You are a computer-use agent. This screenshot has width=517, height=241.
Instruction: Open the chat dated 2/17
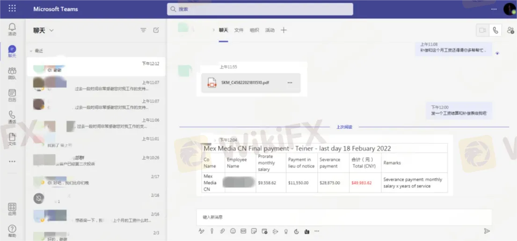[96, 180]
